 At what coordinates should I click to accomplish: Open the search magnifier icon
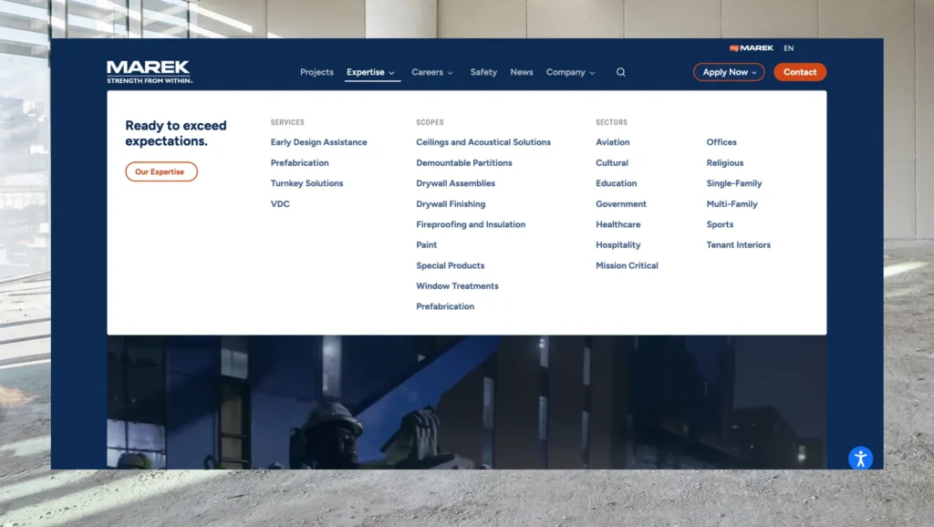pos(620,72)
